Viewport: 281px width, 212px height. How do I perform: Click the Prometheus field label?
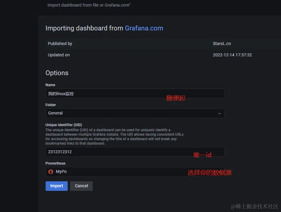(x=55, y=163)
